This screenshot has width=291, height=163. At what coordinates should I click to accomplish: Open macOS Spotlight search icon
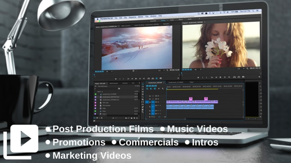click(253, 11)
